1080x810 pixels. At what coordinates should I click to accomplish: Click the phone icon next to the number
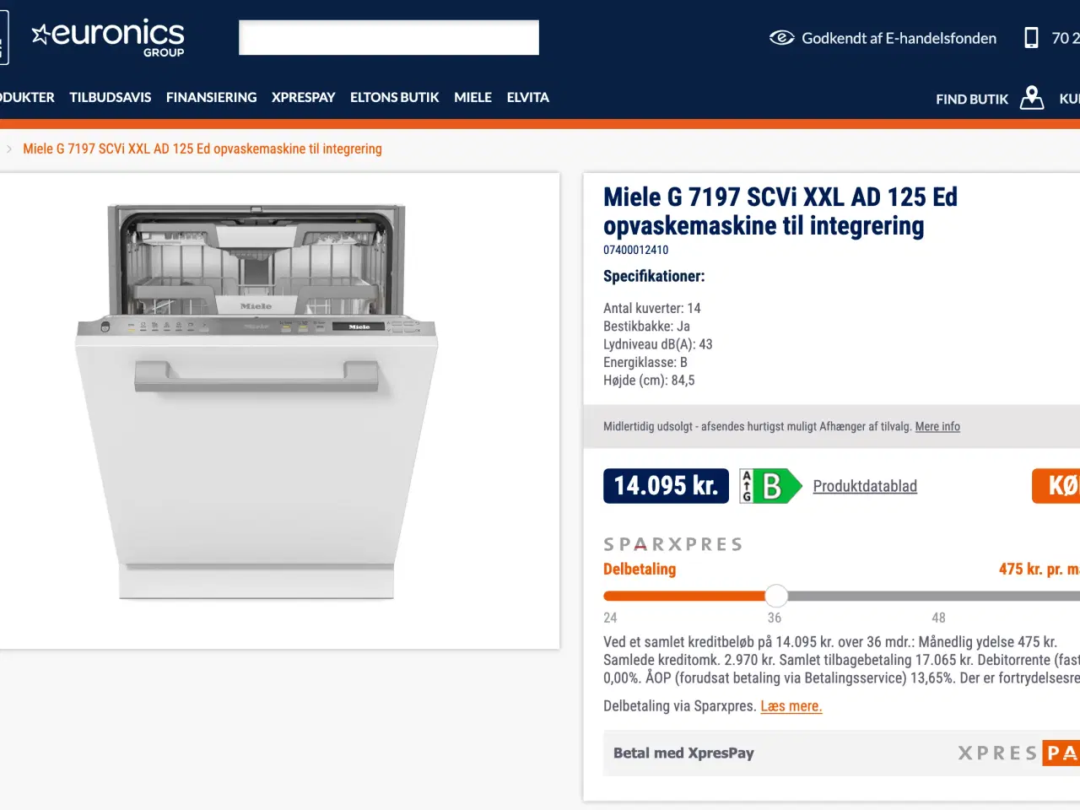click(1031, 38)
